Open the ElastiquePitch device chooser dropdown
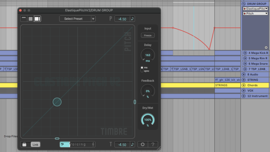The width and height of the screenshot is (270, 152). tap(255, 8)
